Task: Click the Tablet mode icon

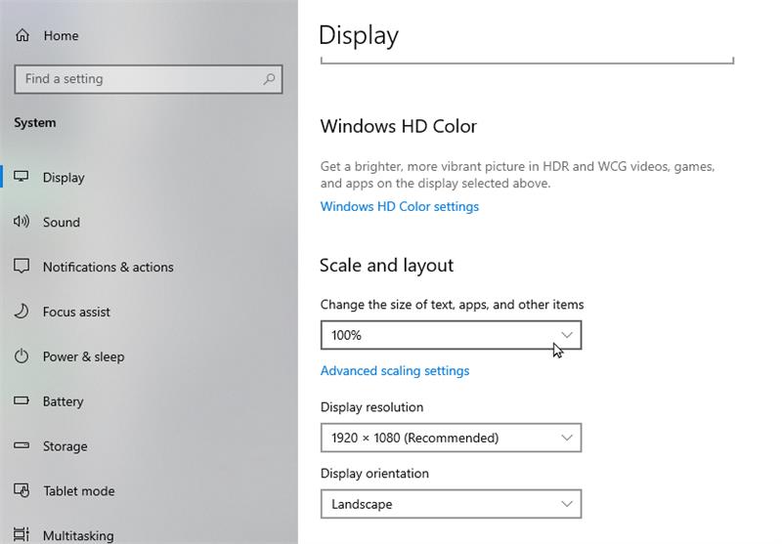Action: pos(22,491)
